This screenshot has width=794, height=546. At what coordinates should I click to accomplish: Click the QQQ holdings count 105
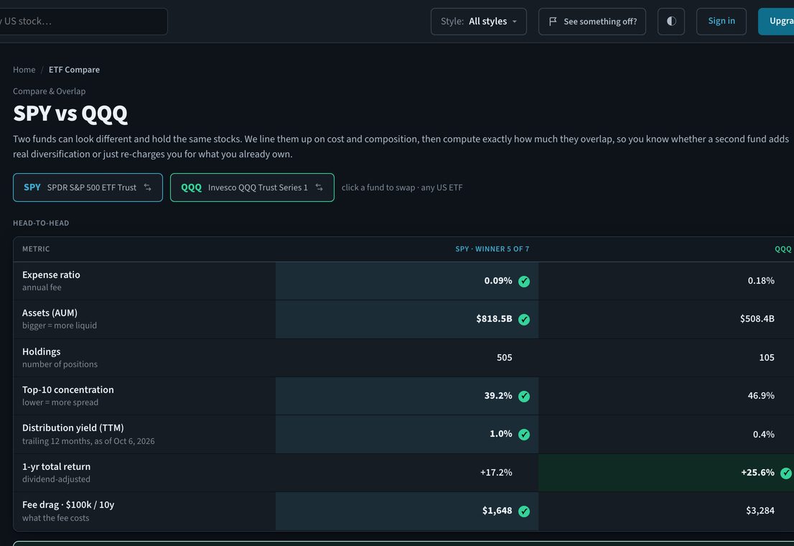point(767,357)
